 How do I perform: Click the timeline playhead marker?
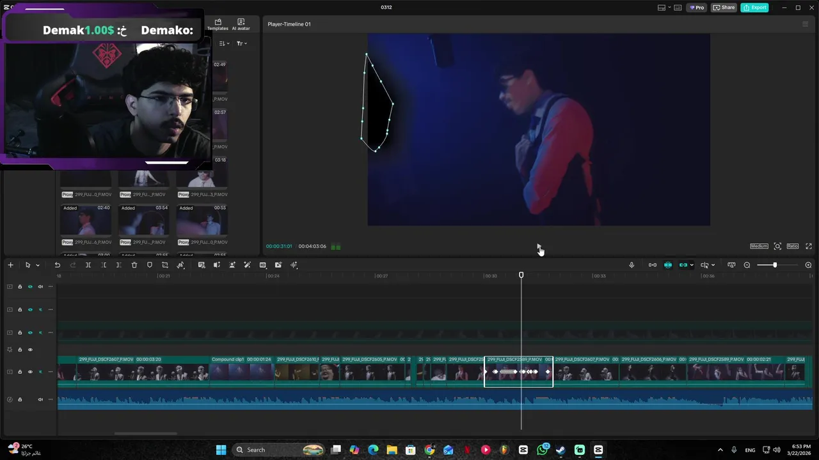point(521,275)
